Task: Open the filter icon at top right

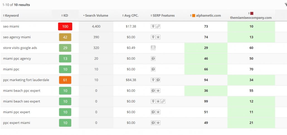Action: [x=285, y=5]
